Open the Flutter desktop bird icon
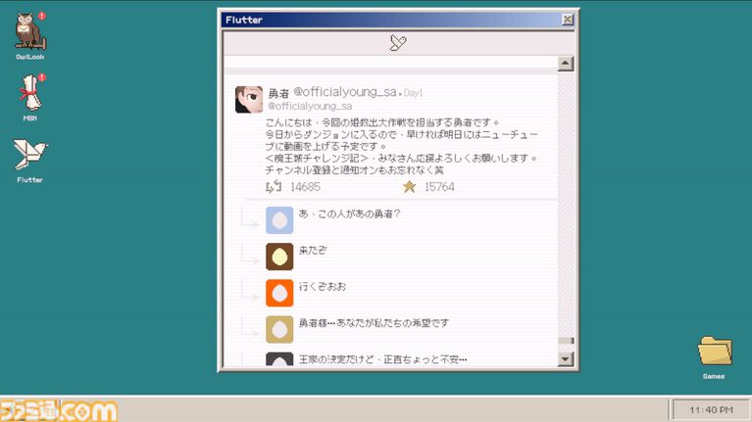The width and height of the screenshot is (752, 422). pos(29,155)
